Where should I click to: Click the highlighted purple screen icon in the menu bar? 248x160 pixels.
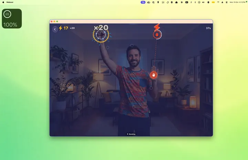[143, 2]
